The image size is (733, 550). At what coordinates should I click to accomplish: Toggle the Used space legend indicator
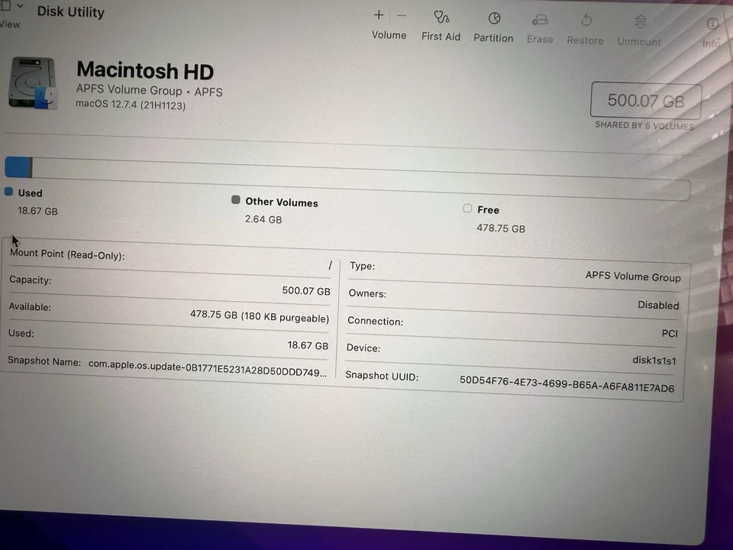click(8, 192)
